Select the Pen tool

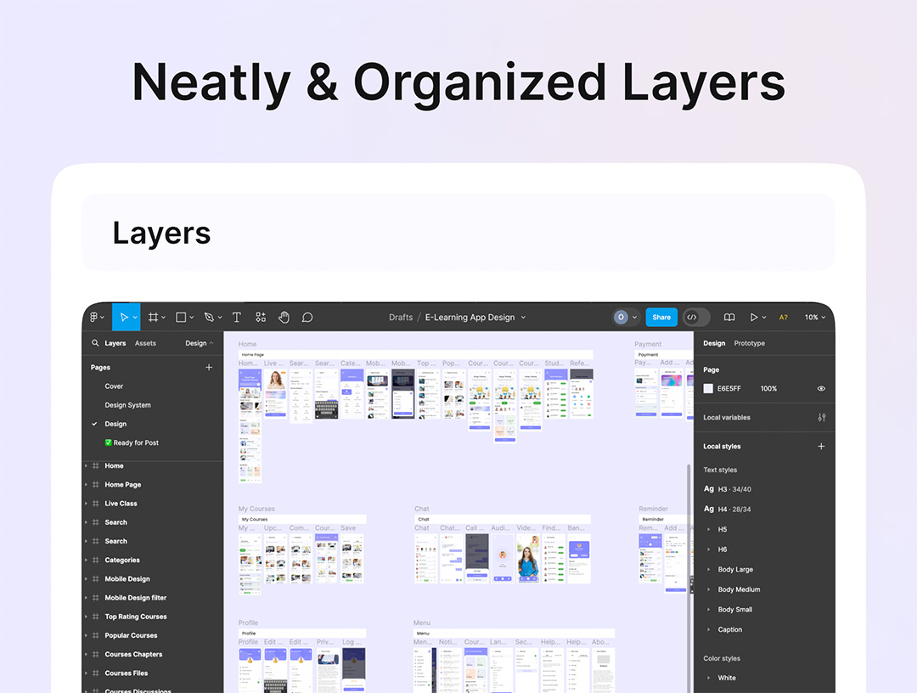coord(209,317)
